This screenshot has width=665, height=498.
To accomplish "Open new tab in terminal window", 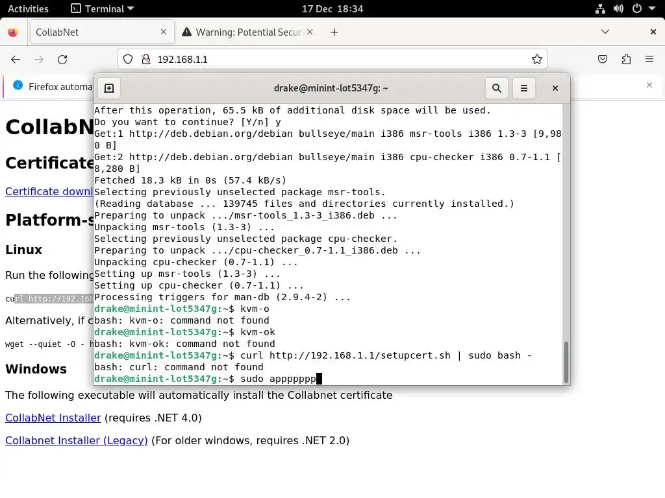I will (x=109, y=88).
